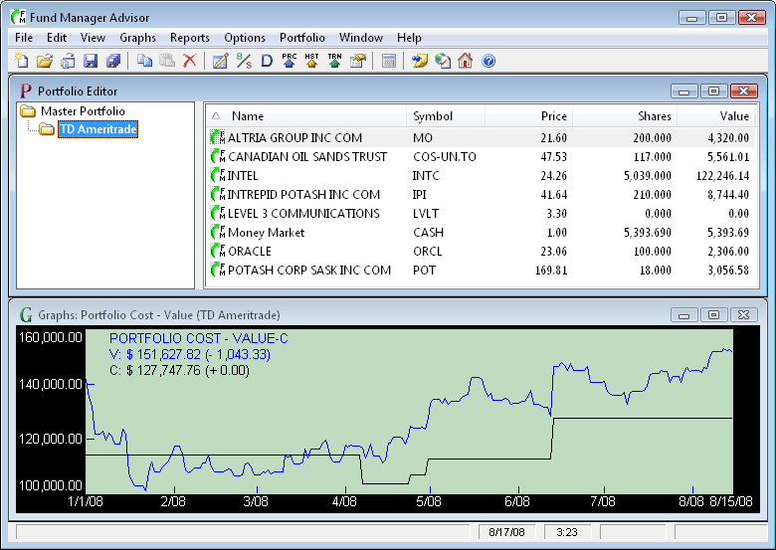Click the Edit notepad-with-pencil icon
This screenshot has width=776, height=550.
[x=220, y=61]
